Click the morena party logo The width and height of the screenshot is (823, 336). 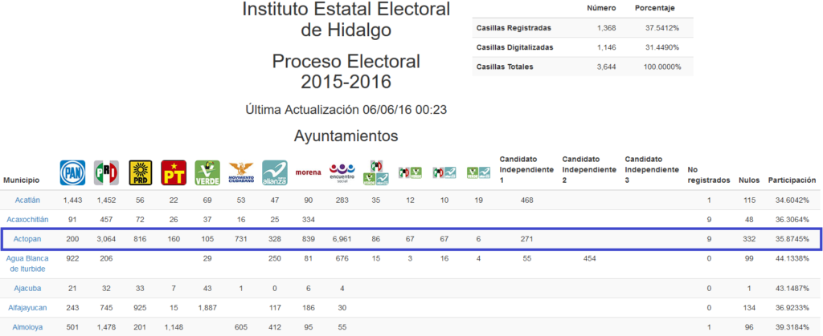[309, 172]
